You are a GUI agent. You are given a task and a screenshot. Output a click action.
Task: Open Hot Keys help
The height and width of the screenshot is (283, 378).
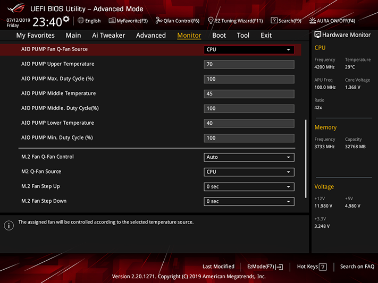[312, 267]
